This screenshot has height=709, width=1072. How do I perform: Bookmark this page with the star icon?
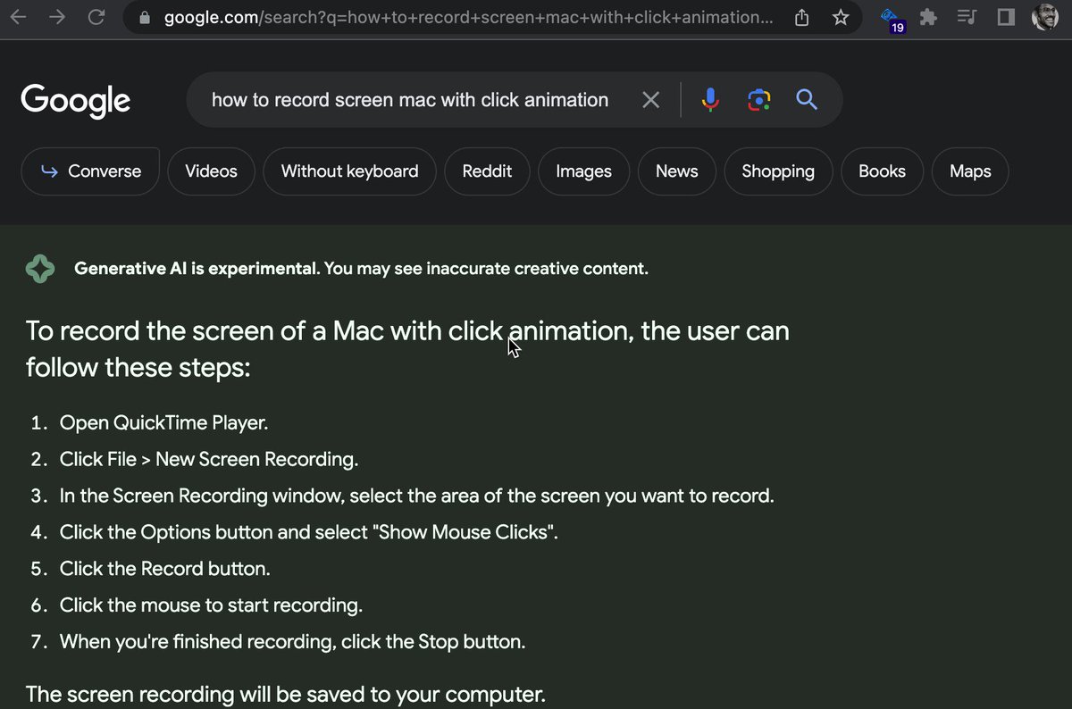pos(841,17)
